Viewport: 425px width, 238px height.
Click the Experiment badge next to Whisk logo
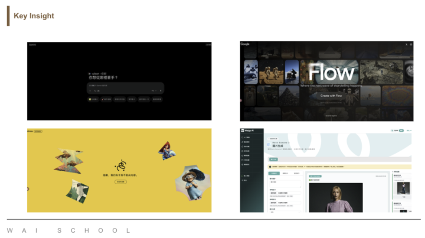(x=38, y=132)
